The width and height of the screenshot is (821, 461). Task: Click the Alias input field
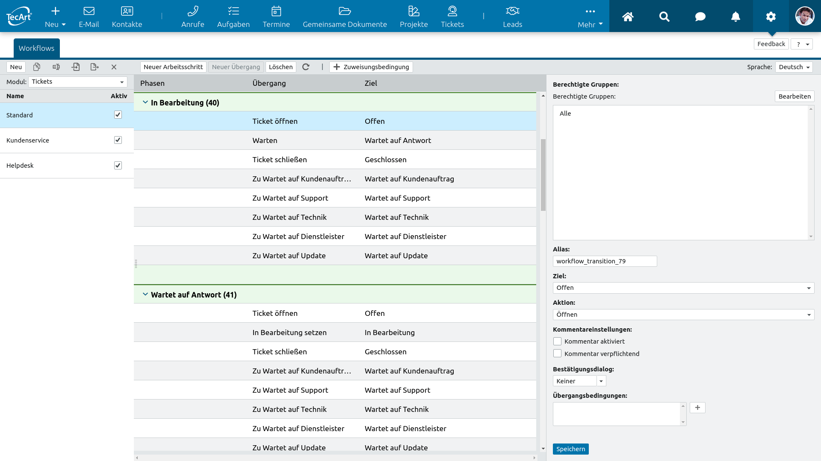pyautogui.click(x=605, y=261)
